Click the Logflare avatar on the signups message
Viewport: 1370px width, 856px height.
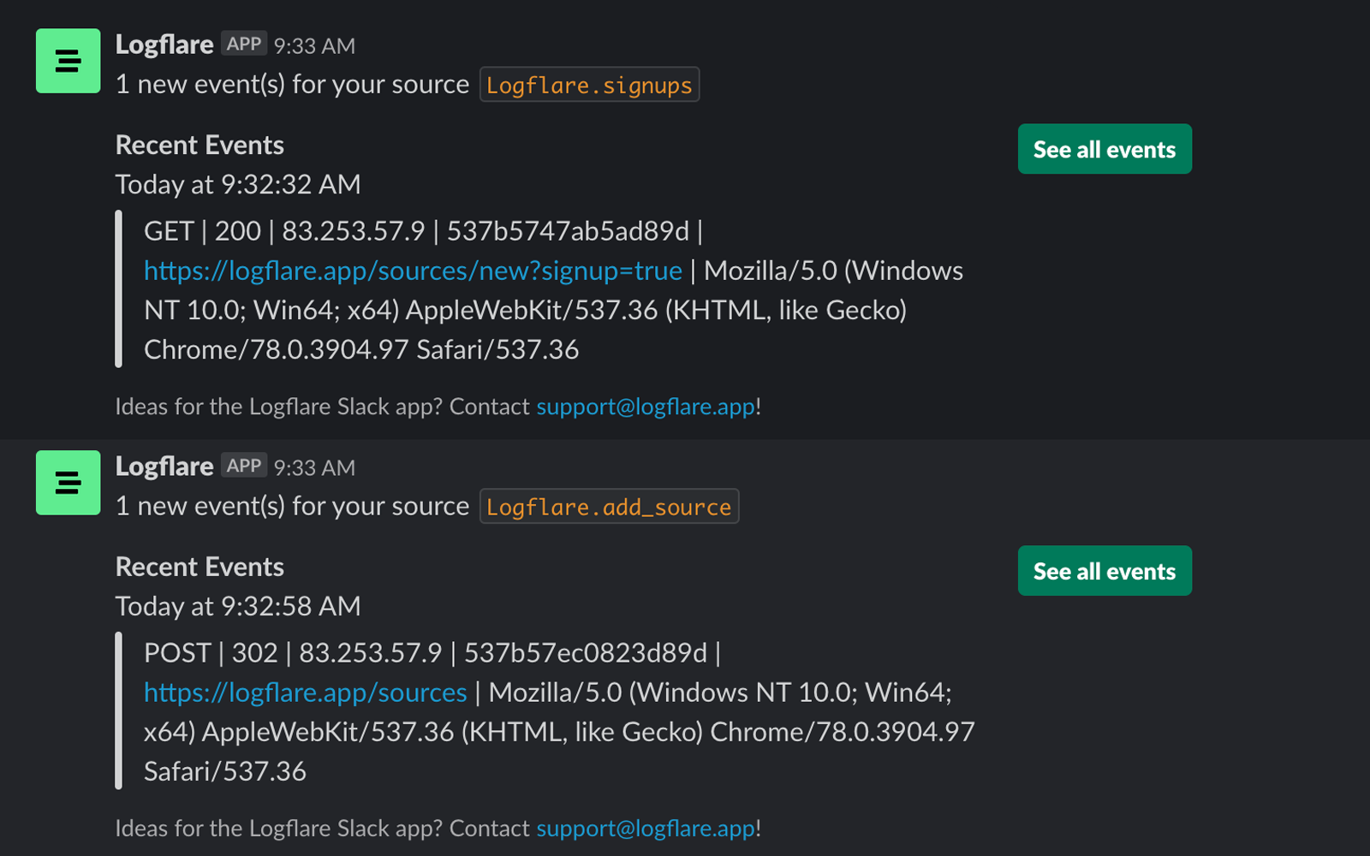68,61
